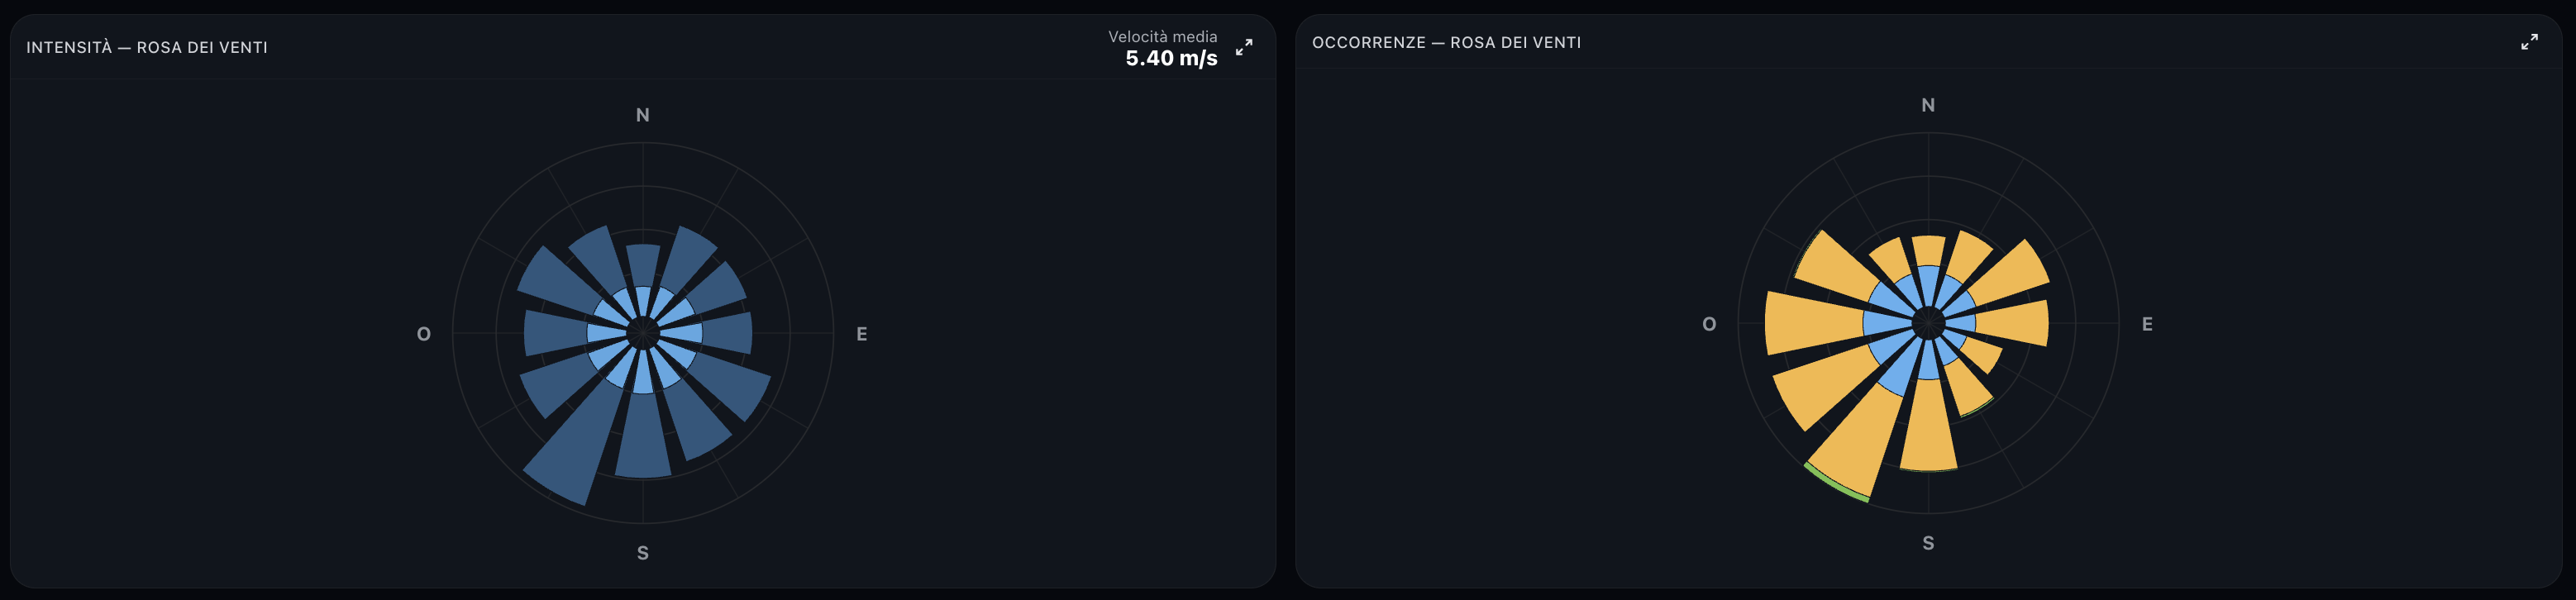This screenshot has height=600, width=2576.
Task: Click the N label on occurrence chart
Action: pos(1928,105)
